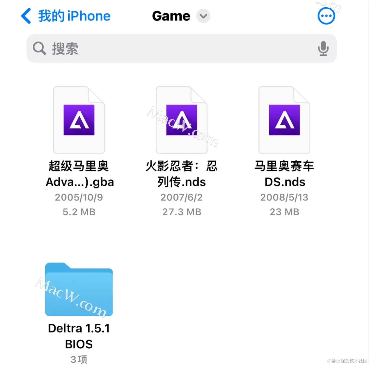
Task: Click the date 2007/6/2
Action: tap(181, 197)
